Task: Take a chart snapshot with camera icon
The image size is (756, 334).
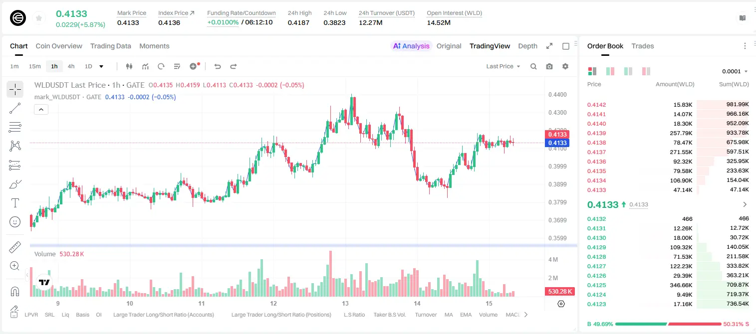Action: [x=549, y=66]
